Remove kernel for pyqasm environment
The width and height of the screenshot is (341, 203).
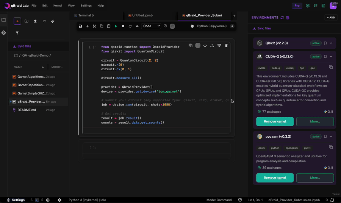pyautogui.click(x=275, y=178)
